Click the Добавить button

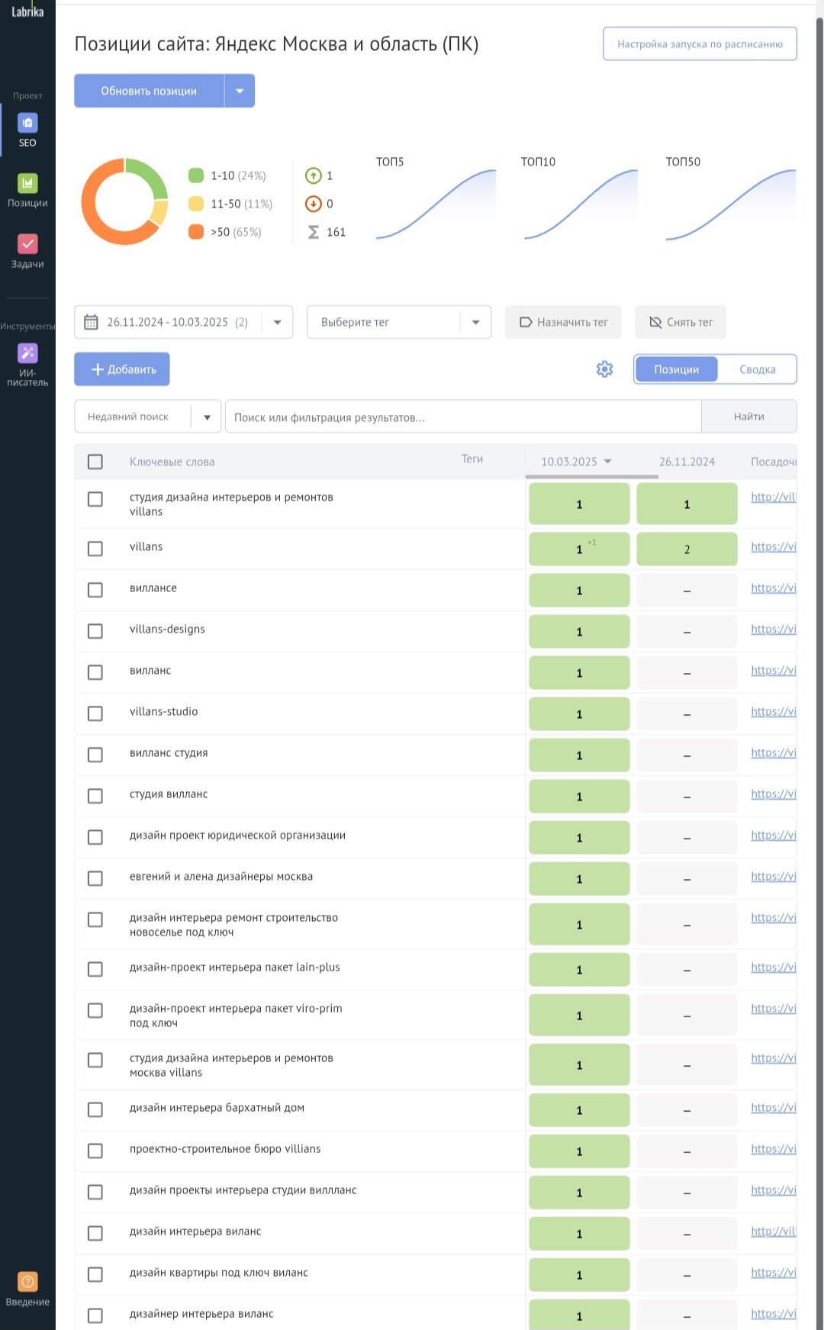coord(122,369)
